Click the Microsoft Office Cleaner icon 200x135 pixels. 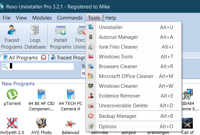coord(91,76)
